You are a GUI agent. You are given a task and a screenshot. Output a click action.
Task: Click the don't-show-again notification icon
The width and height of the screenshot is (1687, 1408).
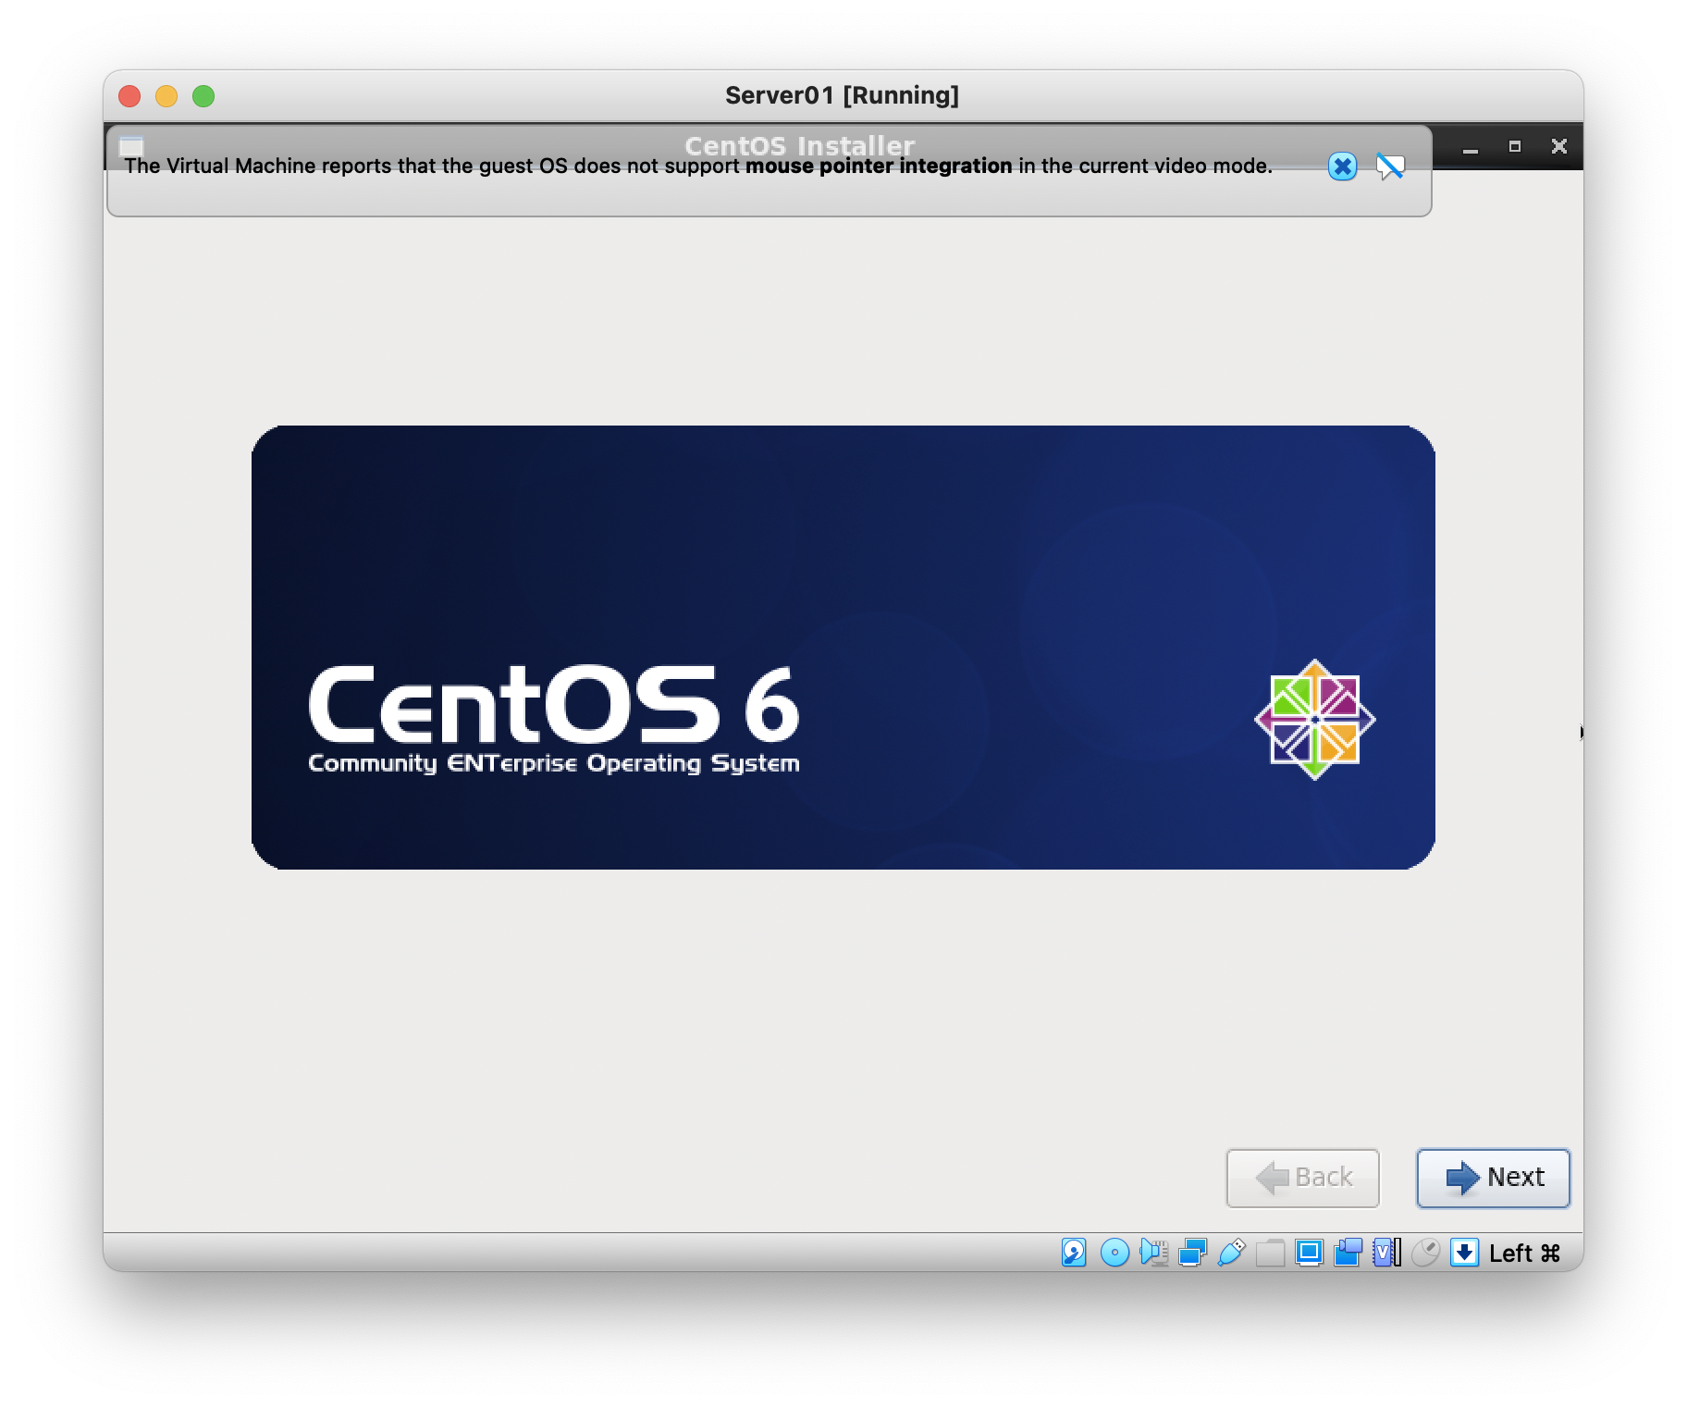point(1390,167)
